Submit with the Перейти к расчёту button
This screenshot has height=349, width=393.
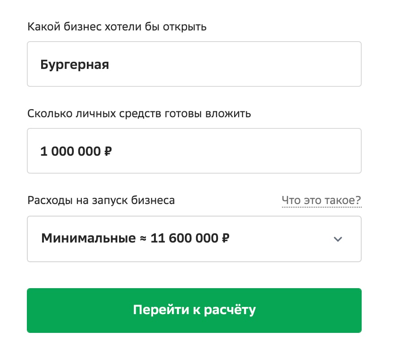point(194,311)
